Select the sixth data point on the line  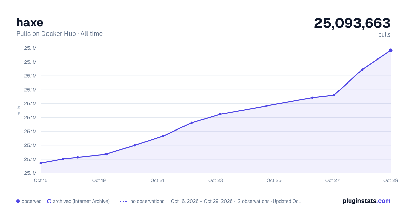tap(163, 136)
